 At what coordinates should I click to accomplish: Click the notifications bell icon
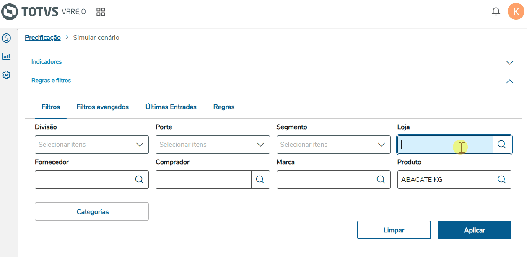click(496, 11)
